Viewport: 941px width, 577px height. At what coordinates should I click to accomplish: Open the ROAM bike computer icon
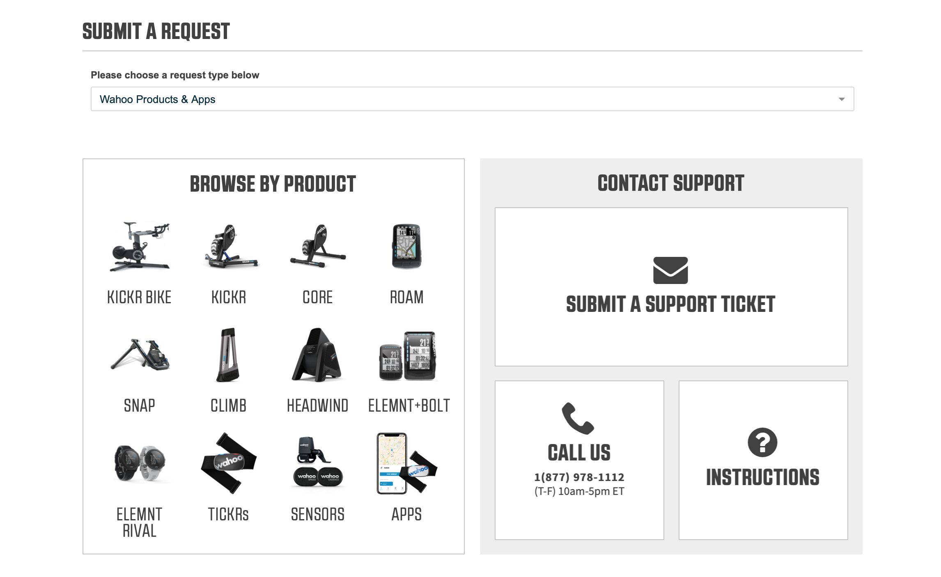(x=406, y=246)
